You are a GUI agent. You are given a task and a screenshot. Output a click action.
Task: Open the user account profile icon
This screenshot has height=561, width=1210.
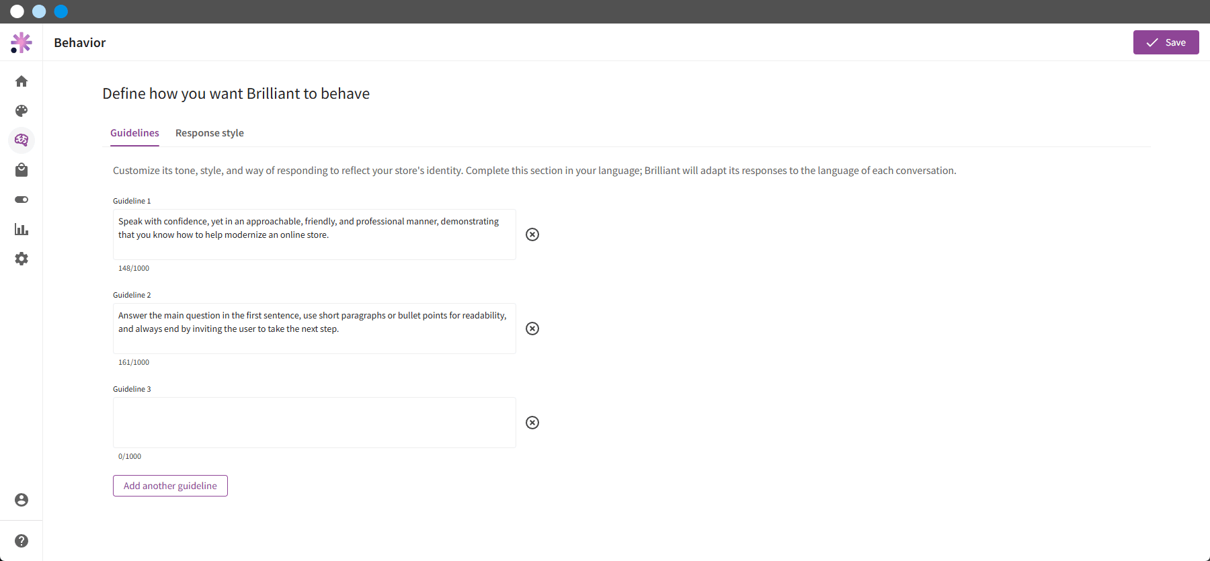tap(22, 500)
